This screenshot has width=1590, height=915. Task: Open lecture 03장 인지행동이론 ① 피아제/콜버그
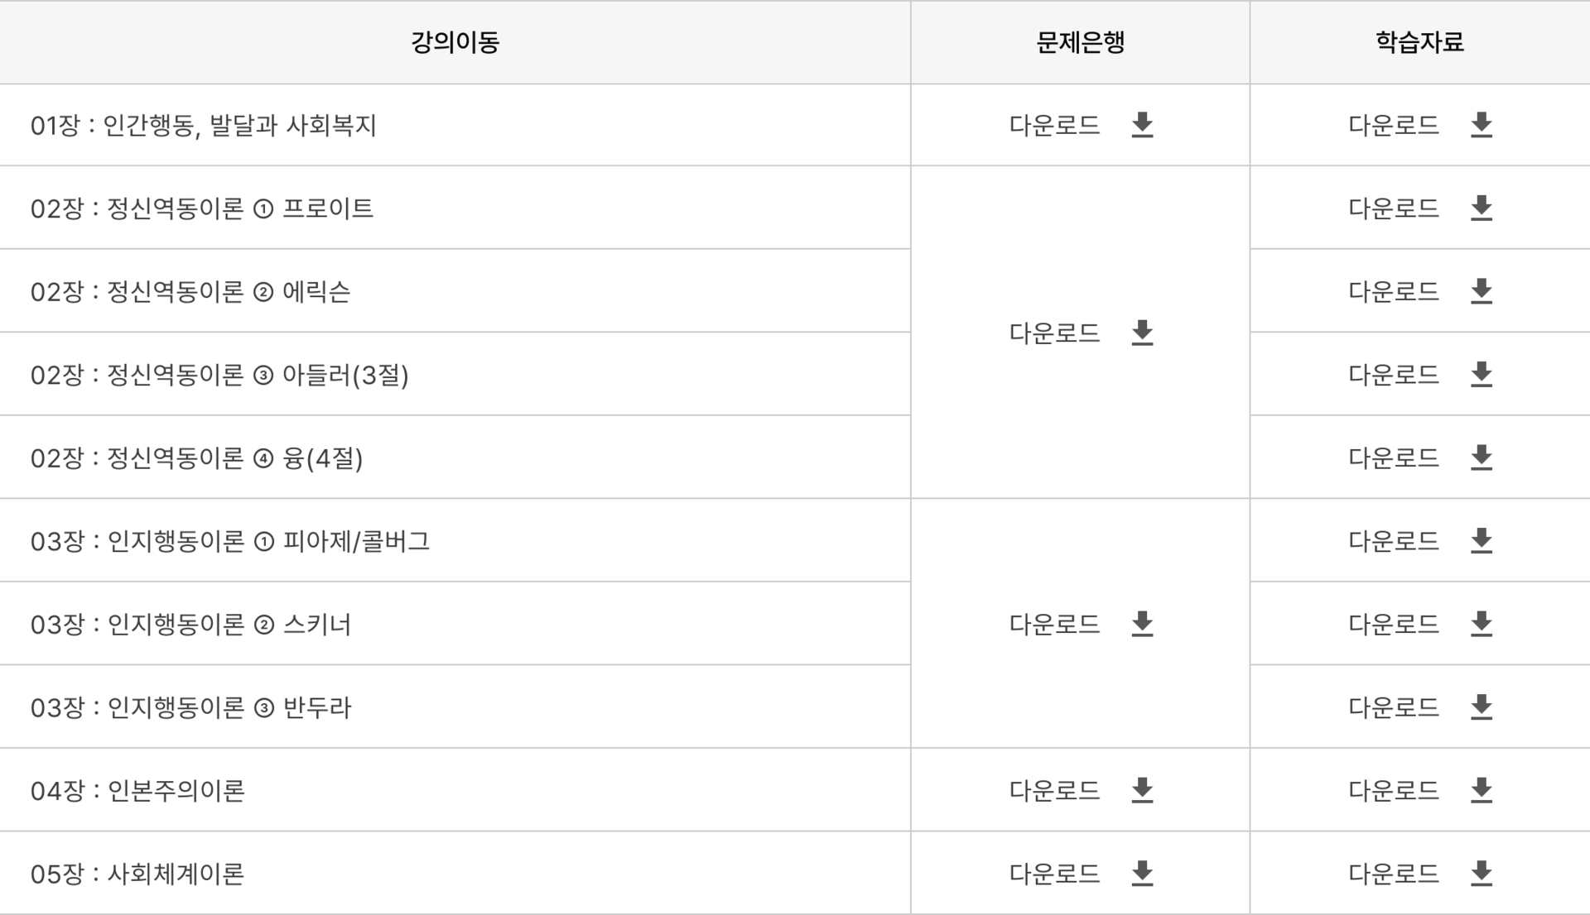230,541
